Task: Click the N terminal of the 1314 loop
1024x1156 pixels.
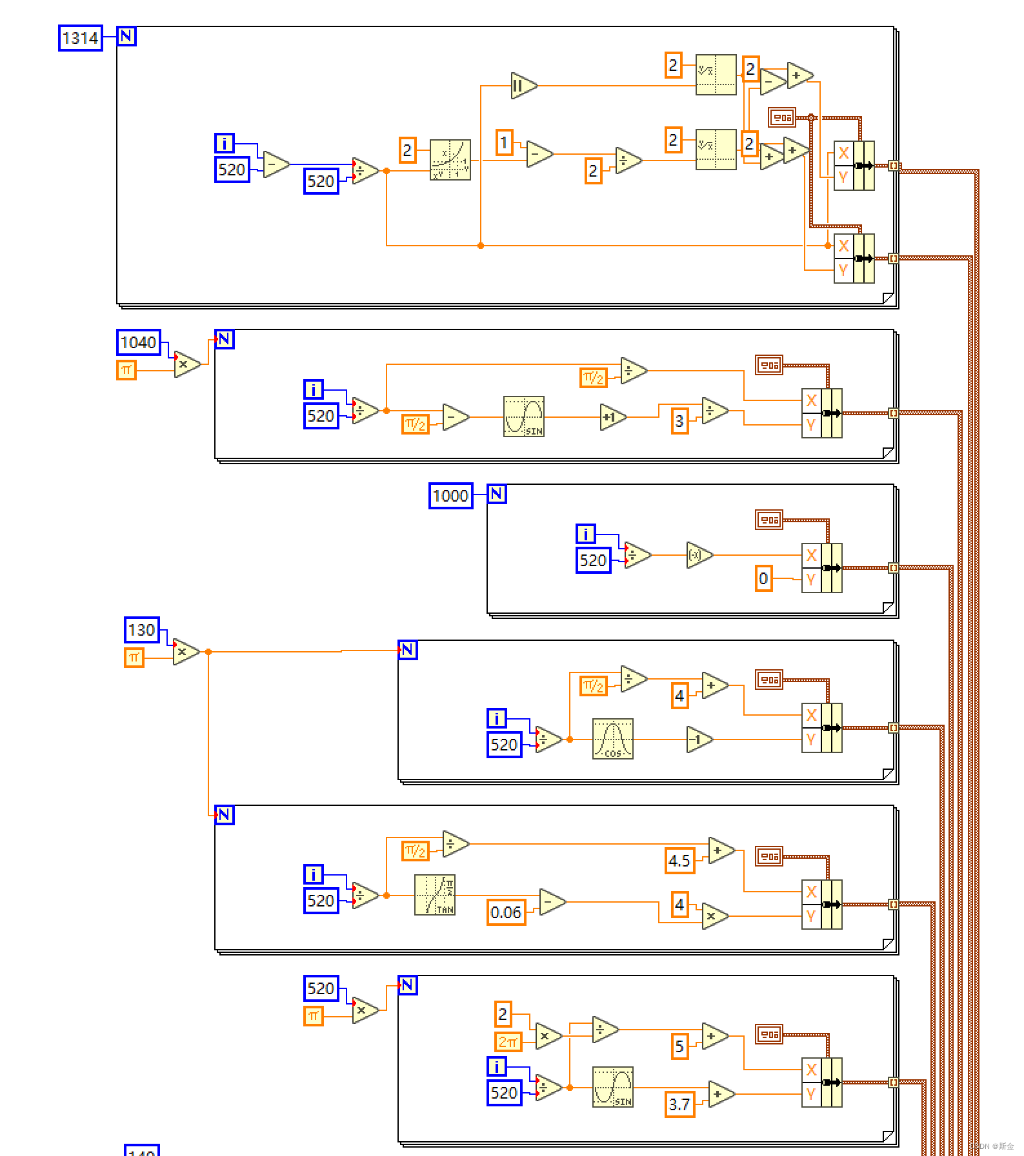Action: click(126, 36)
